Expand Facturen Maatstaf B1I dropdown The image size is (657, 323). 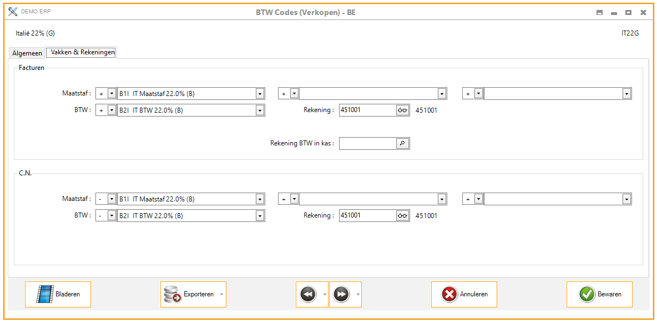[260, 94]
